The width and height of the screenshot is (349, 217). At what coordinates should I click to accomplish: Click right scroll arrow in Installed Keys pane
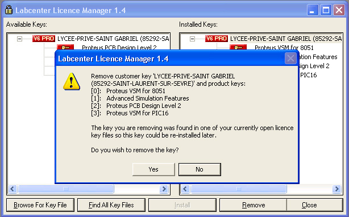[x=336, y=189]
